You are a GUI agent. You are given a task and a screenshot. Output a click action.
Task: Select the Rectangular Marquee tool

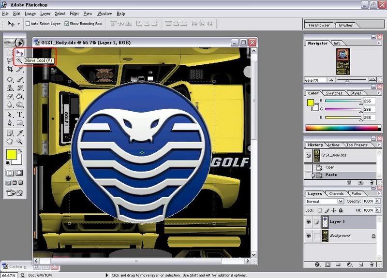(10, 52)
